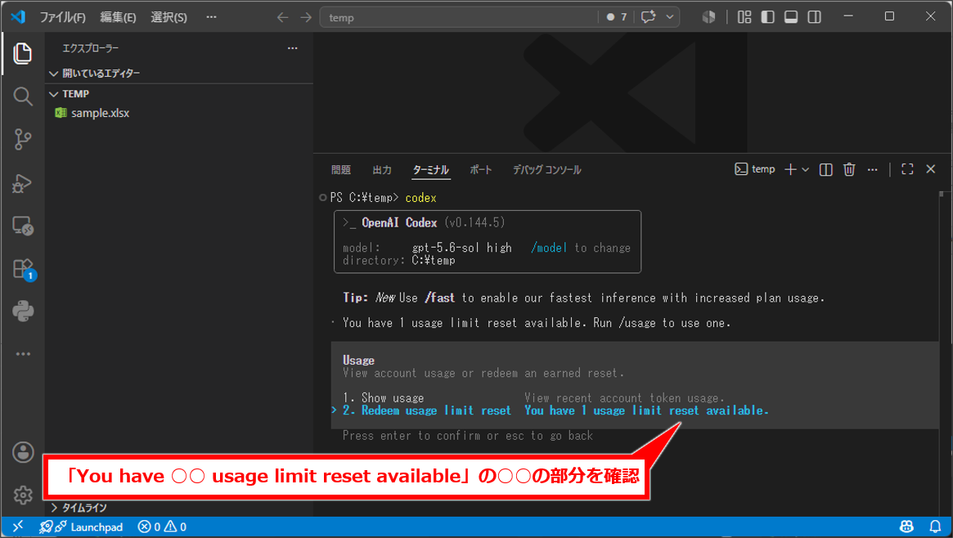
Task: Open the ファイル(F) menu
Action: click(x=63, y=17)
